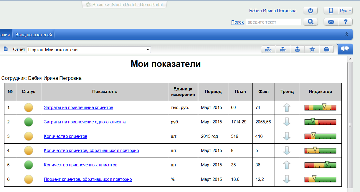Open help with the question mark icon

(x=346, y=22)
